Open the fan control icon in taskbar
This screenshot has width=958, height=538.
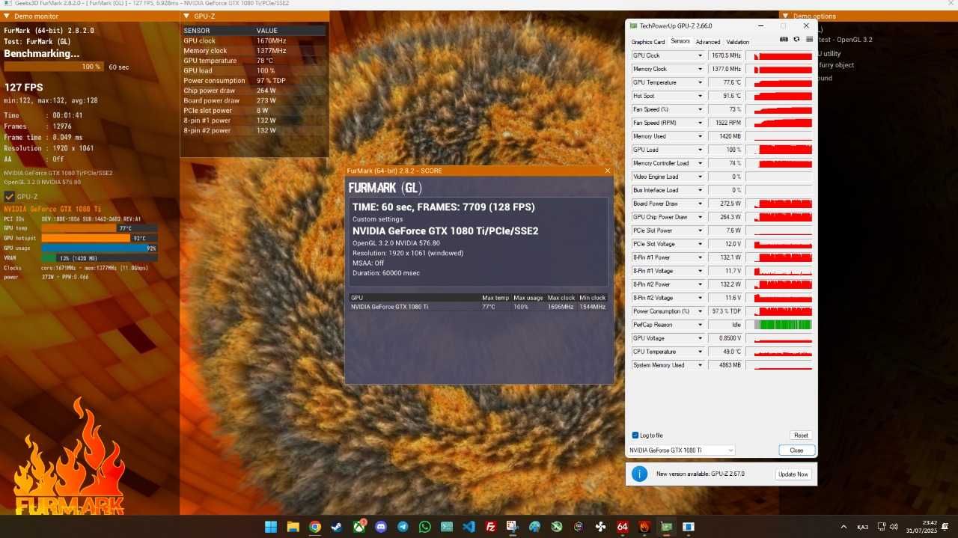point(600,527)
